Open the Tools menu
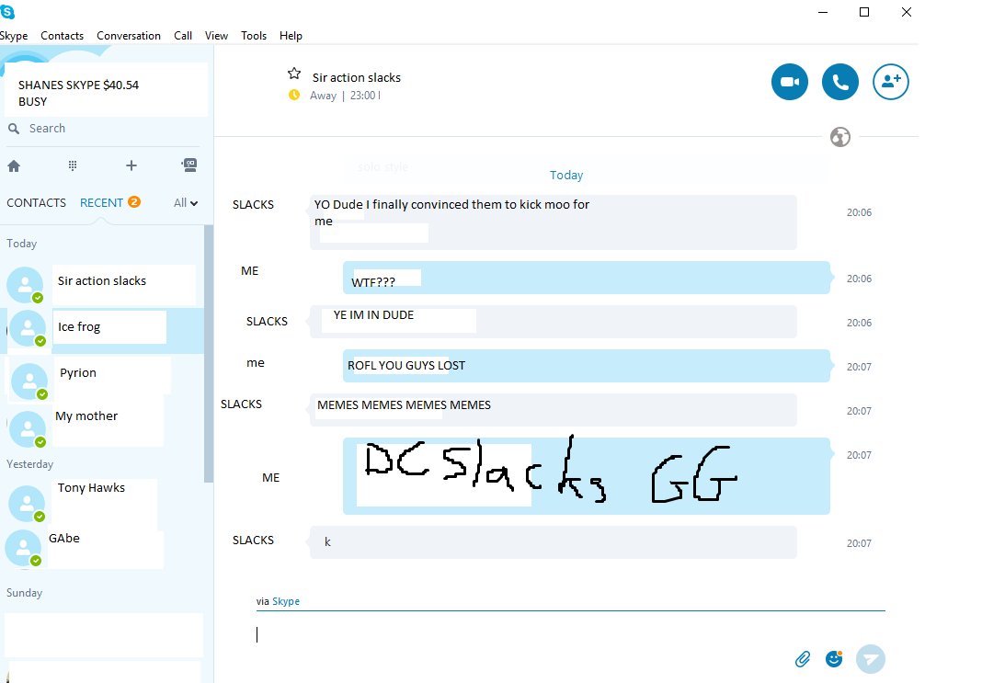The image size is (982, 683). click(x=254, y=36)
